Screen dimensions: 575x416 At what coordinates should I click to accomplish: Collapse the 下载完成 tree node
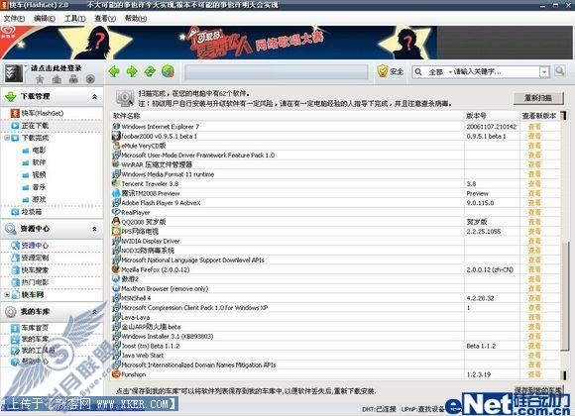[x=7, y=138]
